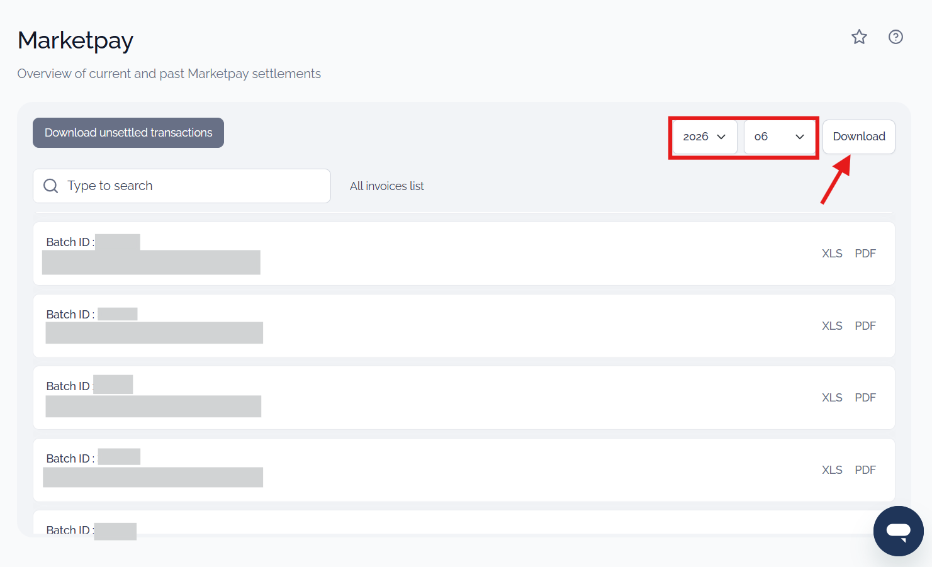Open the help question mark icon
932x567 pixels.
pyautogui.click(x=896, y=37)
